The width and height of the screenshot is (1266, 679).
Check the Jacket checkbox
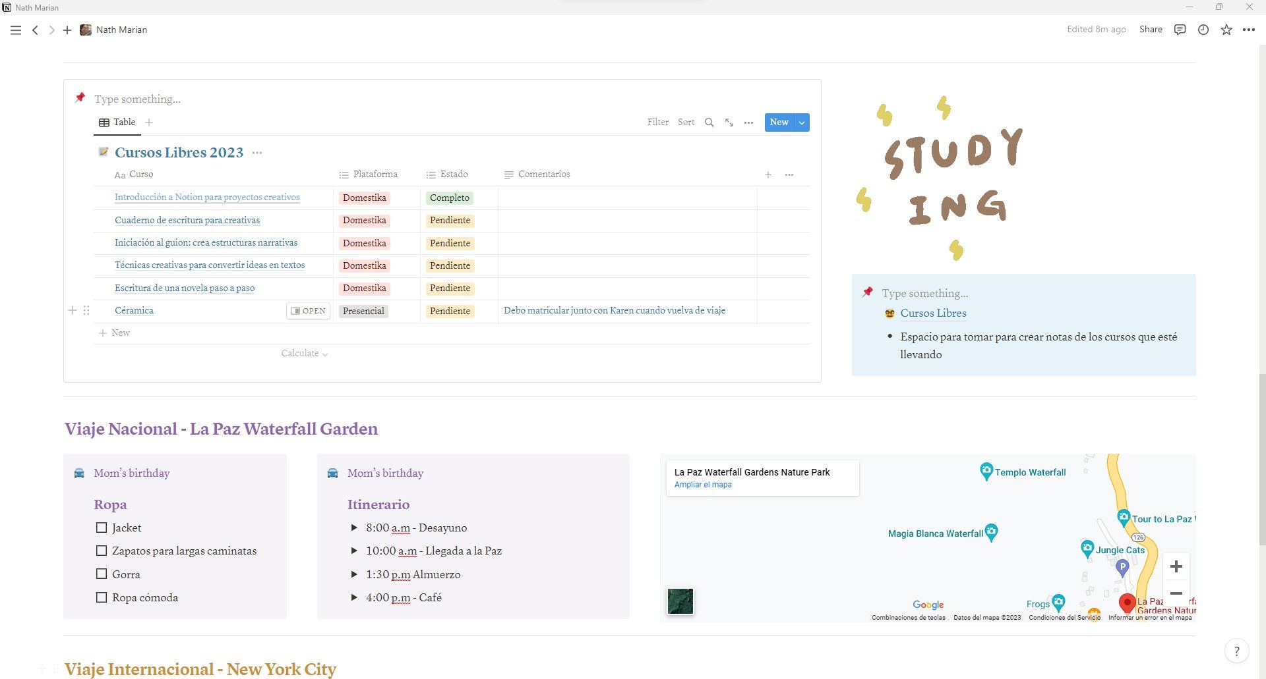102,528
